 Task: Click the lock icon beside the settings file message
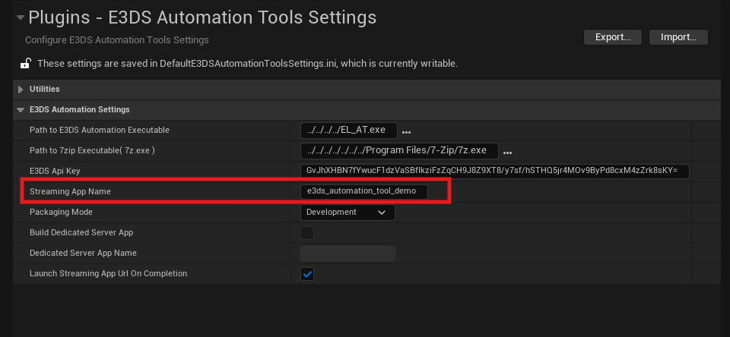click(x=25, y=64)
